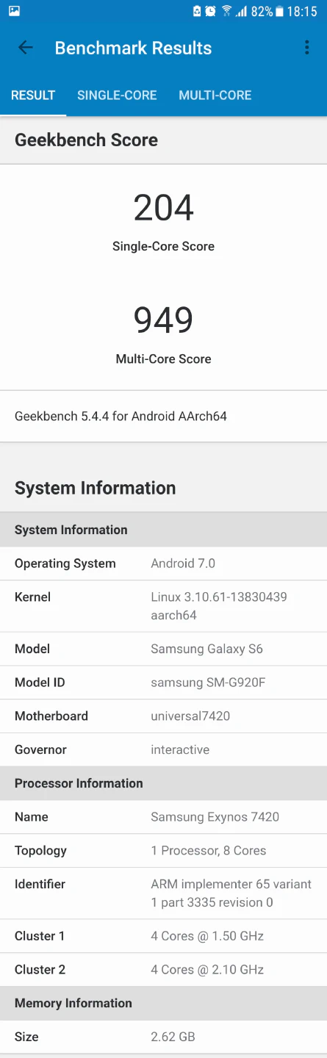Tap the 949 Multi-Core Score value
This screenshot has width=327, height=1058.
(164, 320)
